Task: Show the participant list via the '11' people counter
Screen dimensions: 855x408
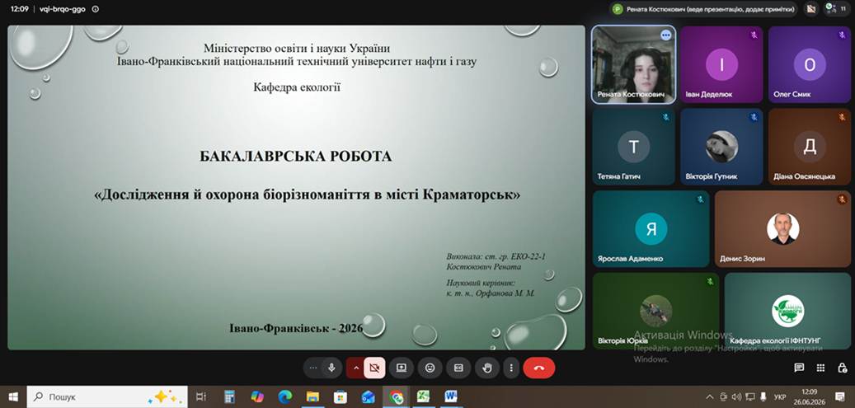Action: tap(837, 9)
